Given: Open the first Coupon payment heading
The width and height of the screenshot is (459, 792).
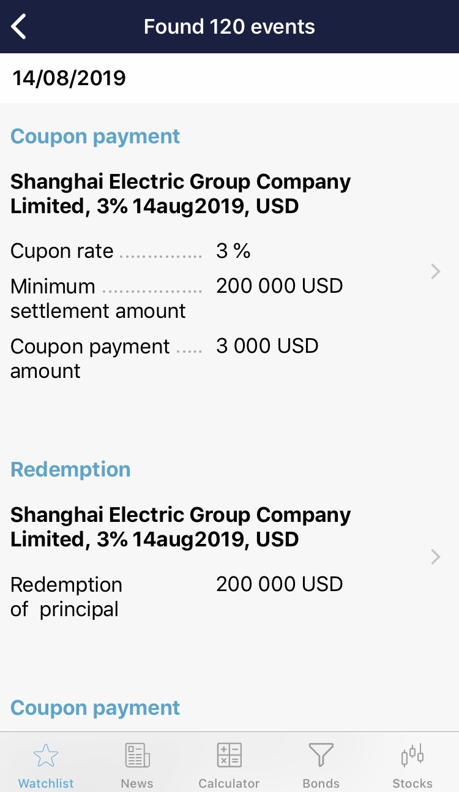Looking at the screenshot, I should click(x=95, y=136).
